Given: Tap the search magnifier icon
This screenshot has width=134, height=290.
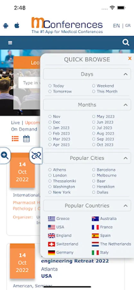Looking at the screenshot, I should (x=126, y=43).
